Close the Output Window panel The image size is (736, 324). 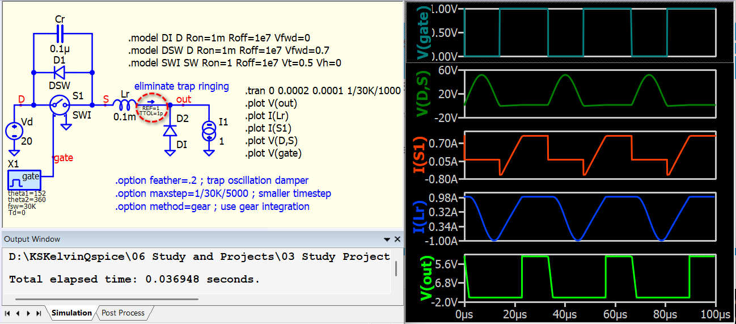pos(397,239)
